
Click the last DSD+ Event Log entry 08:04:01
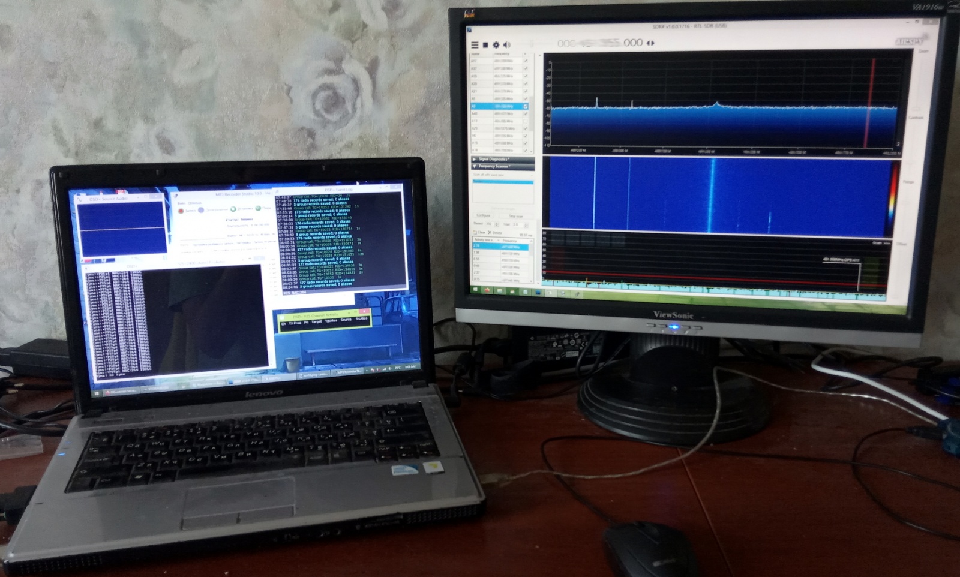tap(319, 286)
